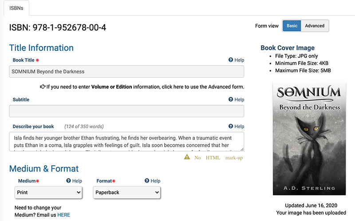Click the Help icon beside Book Title
The height and width of the screenshot is (221, 355).
pyautogui.click(x=231, y=60)
